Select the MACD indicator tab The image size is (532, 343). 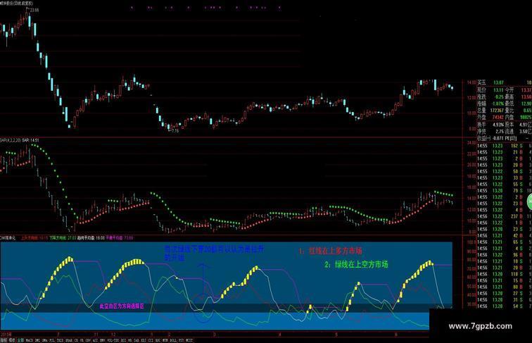click(x=29, y=340)
